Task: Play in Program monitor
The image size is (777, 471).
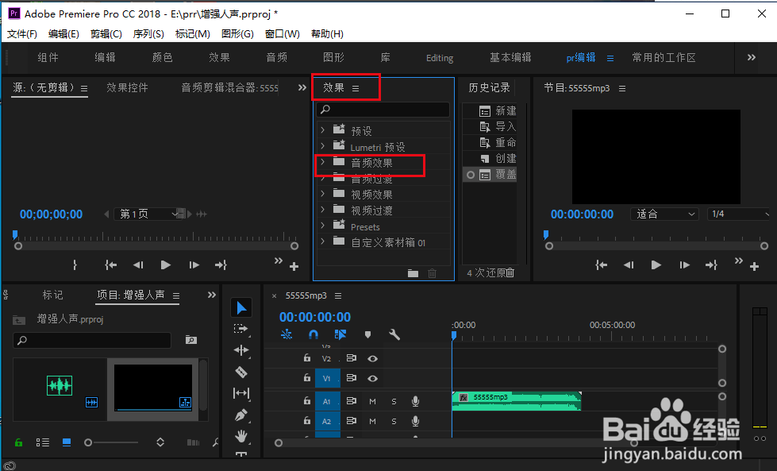Action: pos(656,265)
